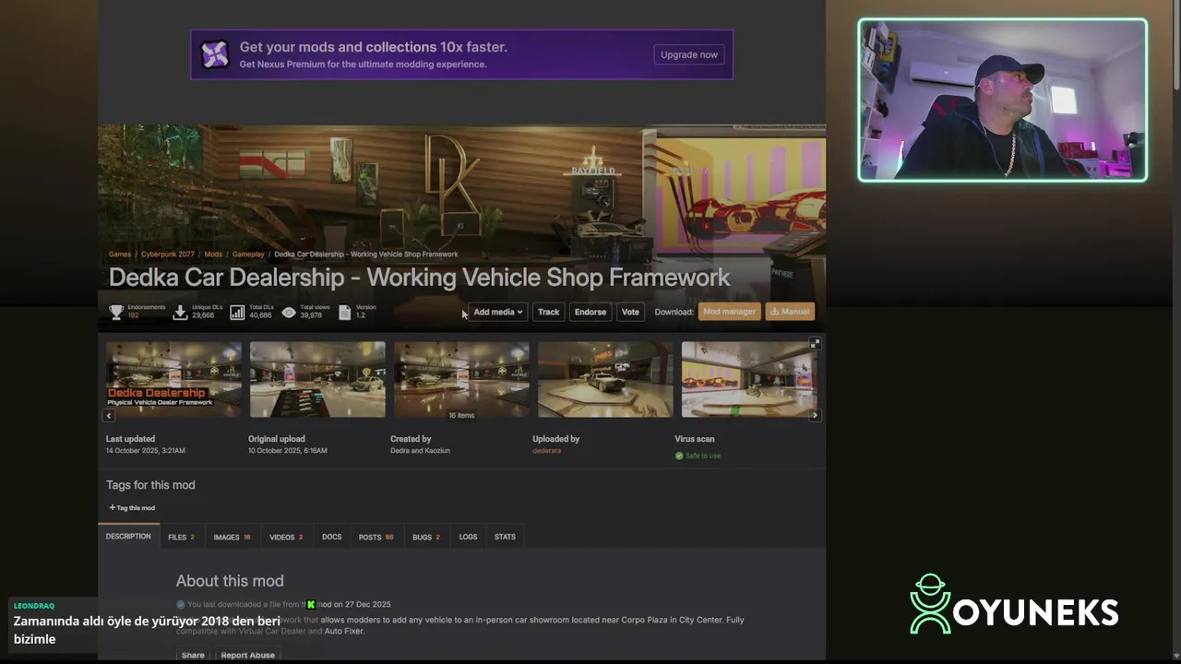This screenshot has width=1181, height=664.
Task: Switch to the Logs tab
Action: pyautogui.click(x=468, y=537)
